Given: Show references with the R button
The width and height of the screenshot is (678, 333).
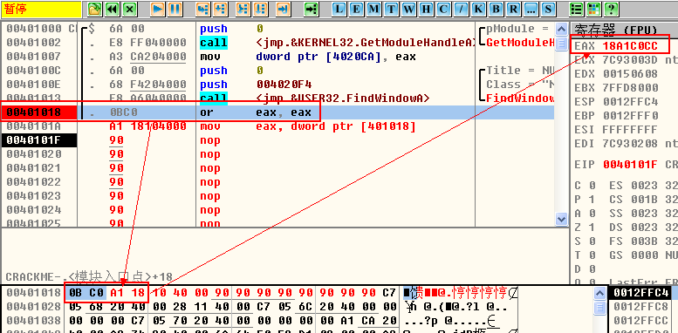Looking at the screenshot, I should [513, 9].
